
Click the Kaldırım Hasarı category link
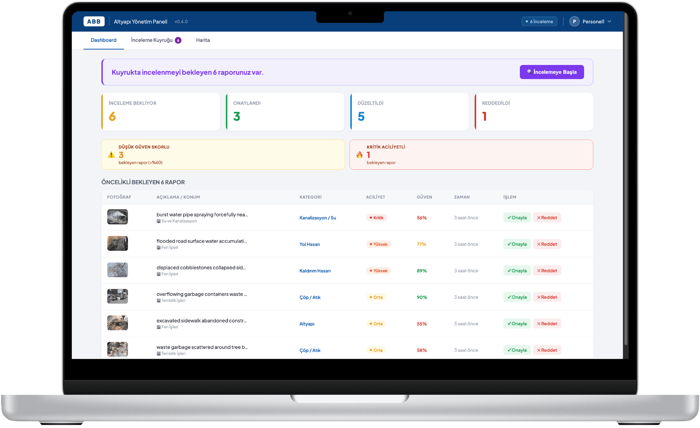pyautogui.click(x=315, y=271)
